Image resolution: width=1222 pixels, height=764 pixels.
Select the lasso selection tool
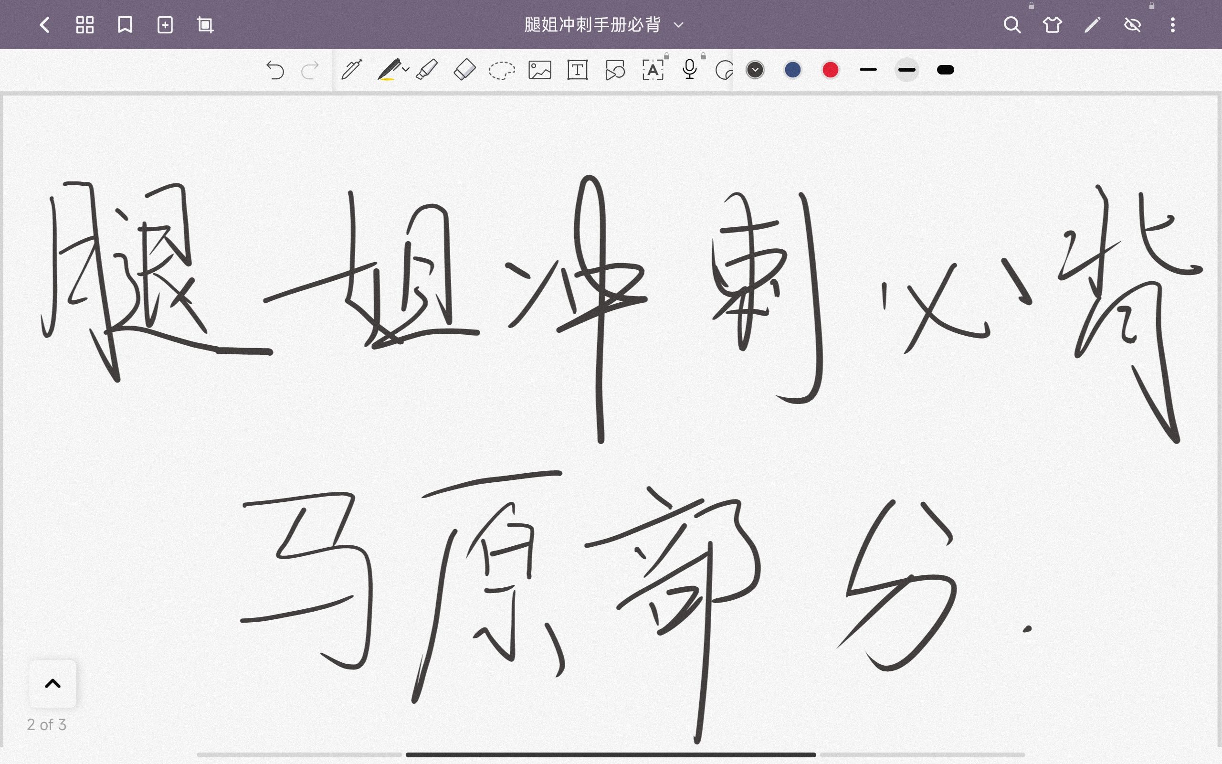(502, 70)
